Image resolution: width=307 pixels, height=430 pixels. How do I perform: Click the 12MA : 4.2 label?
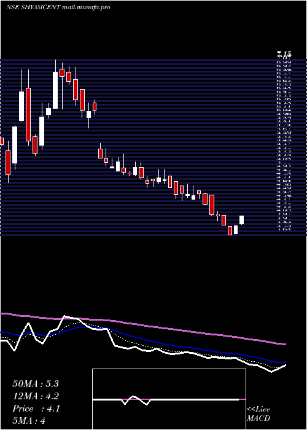tap(36, 396)
